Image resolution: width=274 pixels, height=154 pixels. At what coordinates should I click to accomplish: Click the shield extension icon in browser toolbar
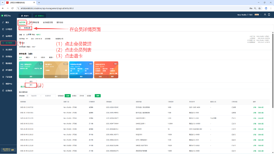(x=266, y=8)
